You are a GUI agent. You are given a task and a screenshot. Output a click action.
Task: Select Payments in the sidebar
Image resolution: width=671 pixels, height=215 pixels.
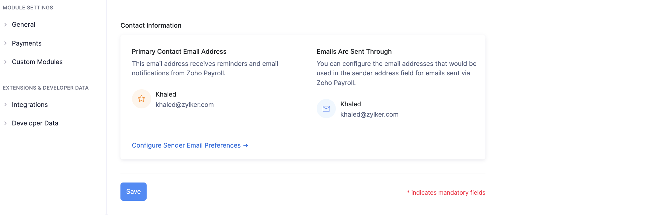pyautogui.click(x=26, y=43)
